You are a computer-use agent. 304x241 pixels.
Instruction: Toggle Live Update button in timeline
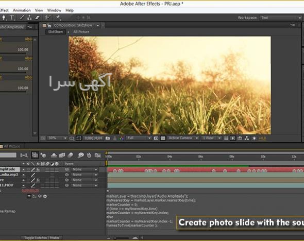[35, 155]
